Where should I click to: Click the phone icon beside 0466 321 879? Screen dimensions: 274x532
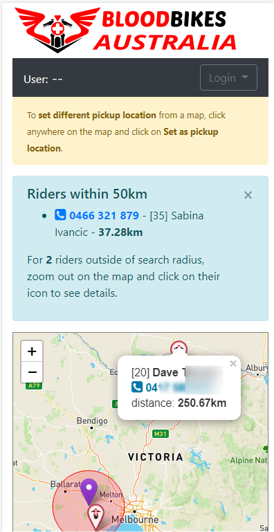[60, 214]
